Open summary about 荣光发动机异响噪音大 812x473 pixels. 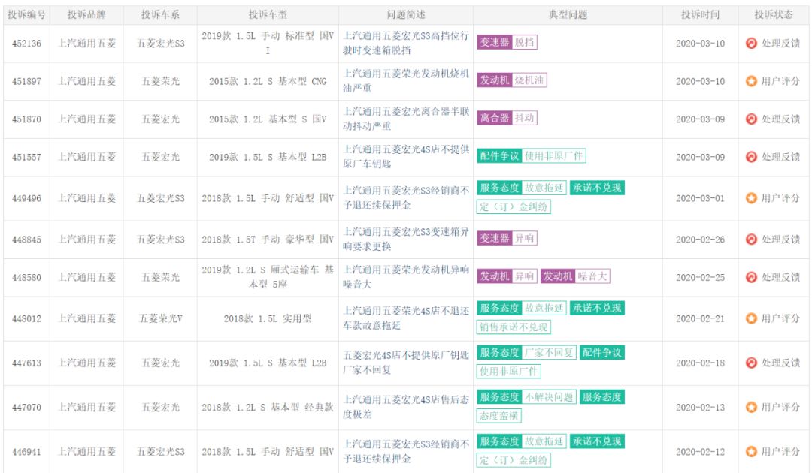tap(406, 276)
